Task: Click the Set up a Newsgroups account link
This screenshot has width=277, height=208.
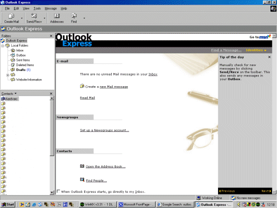Action: (104, 130)
